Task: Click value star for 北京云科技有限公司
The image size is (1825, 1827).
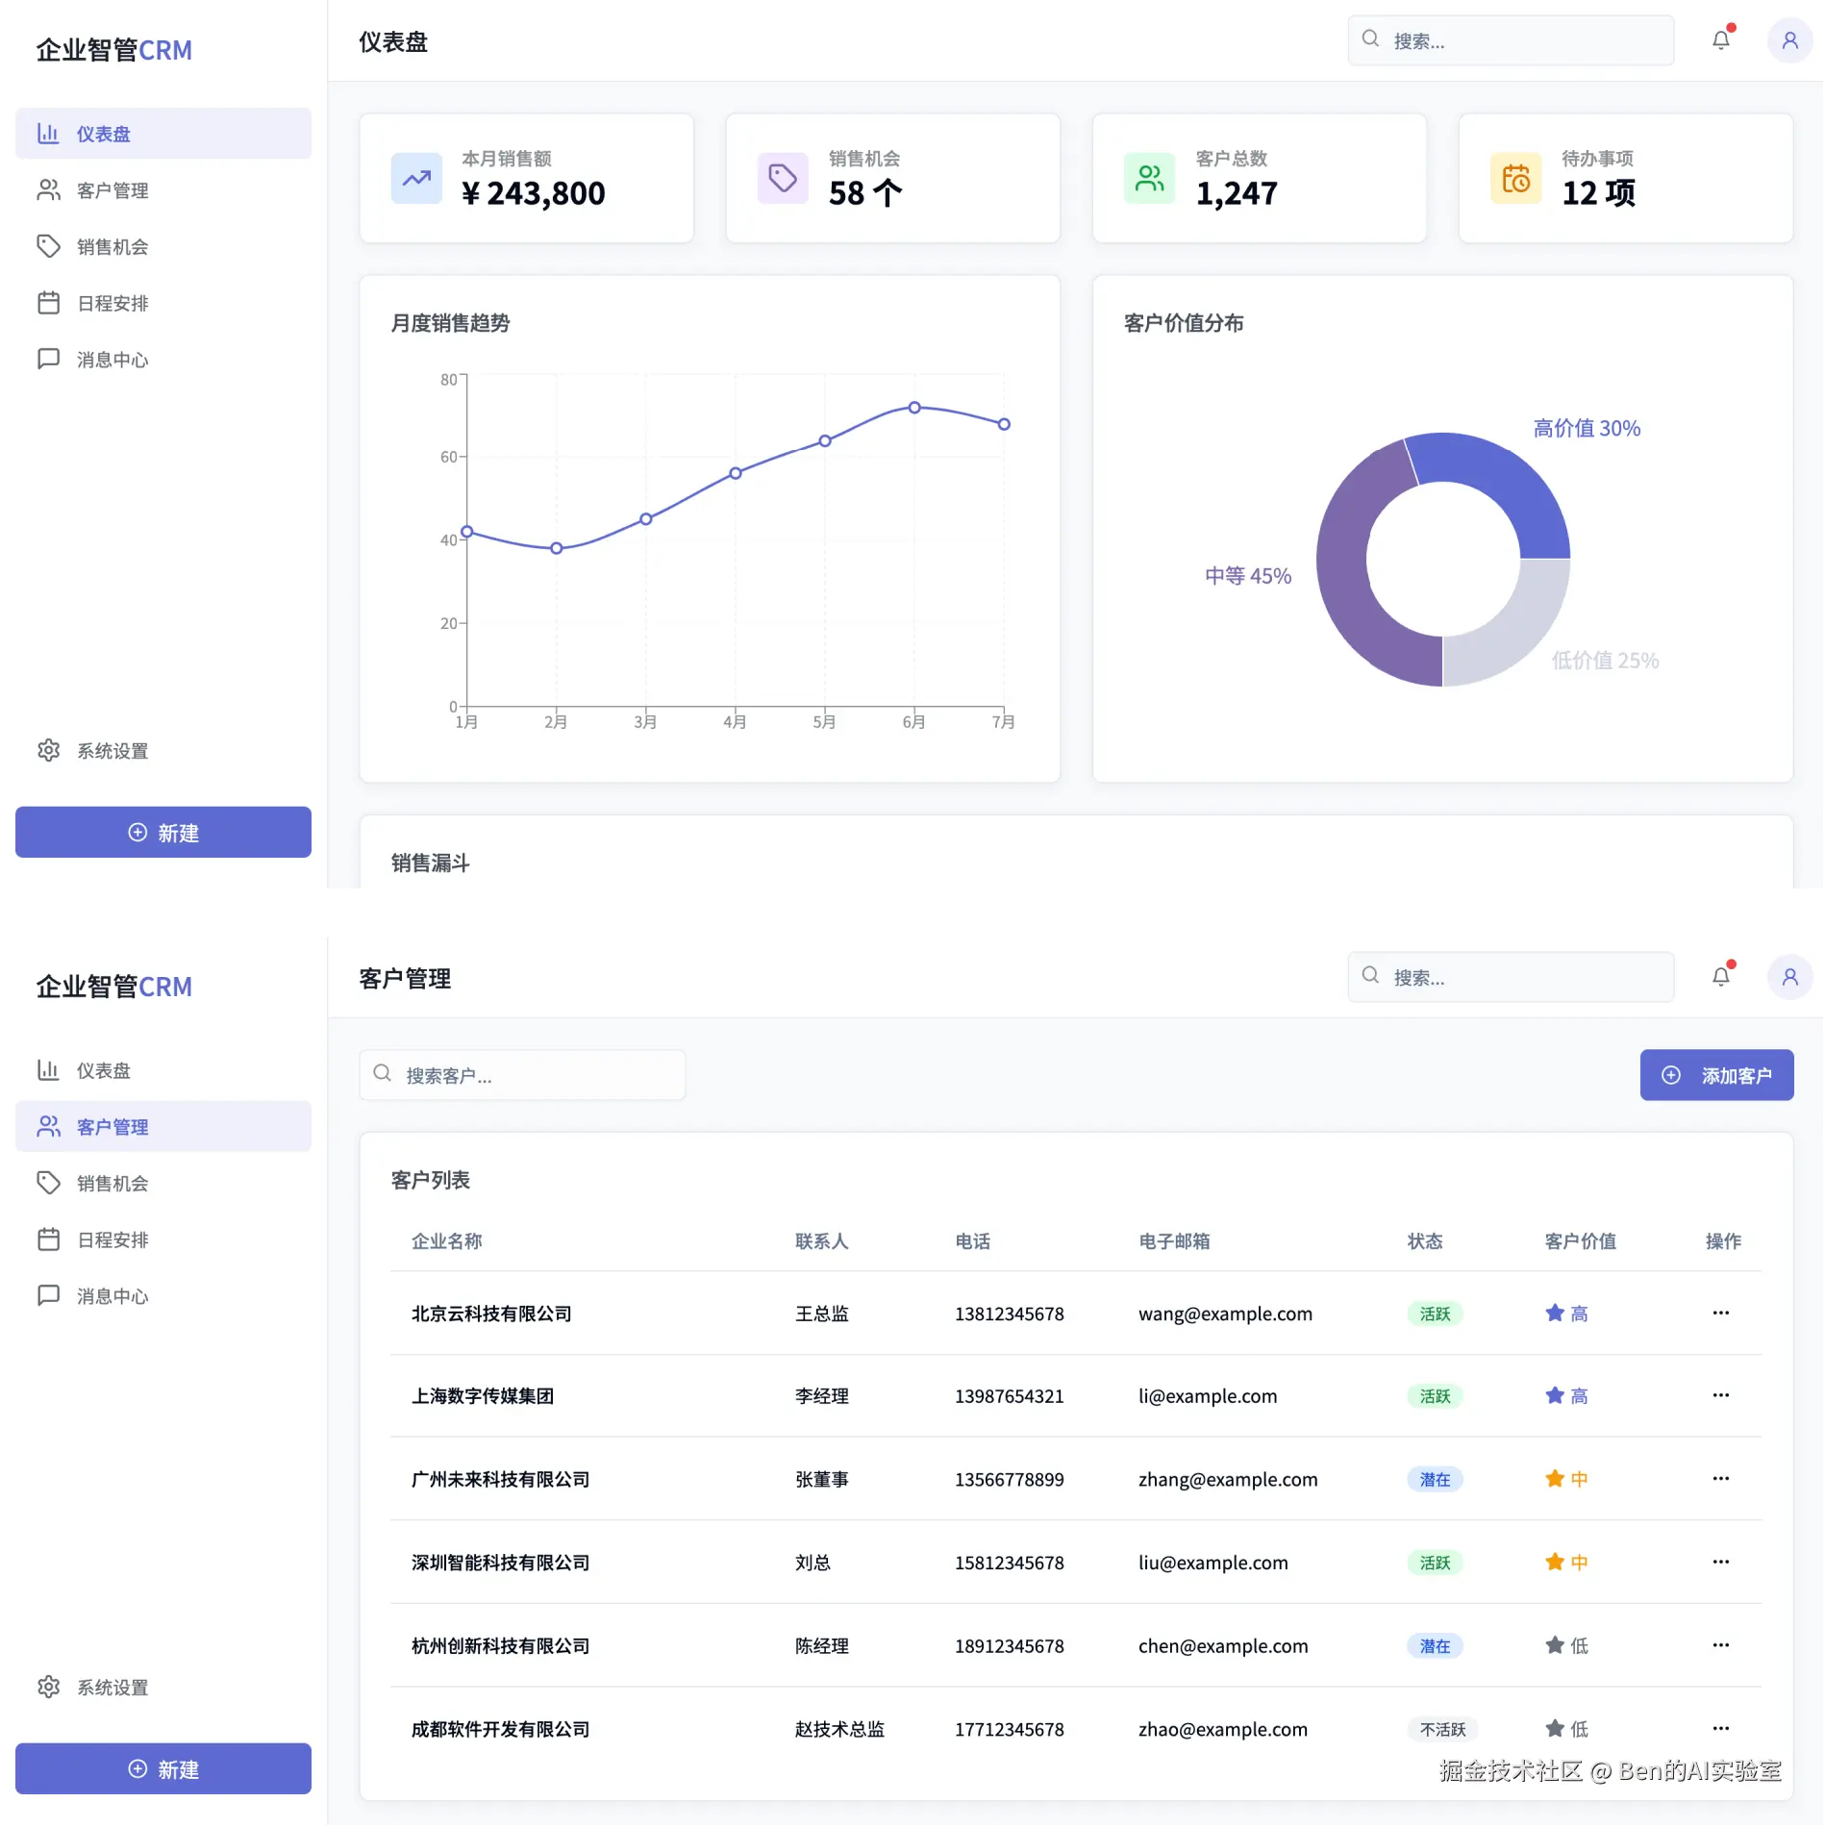Action: 1554,1313
